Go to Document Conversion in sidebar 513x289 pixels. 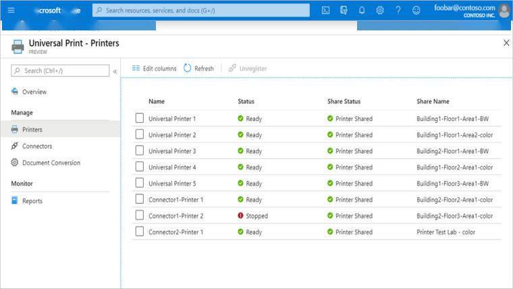click(51, 163)
